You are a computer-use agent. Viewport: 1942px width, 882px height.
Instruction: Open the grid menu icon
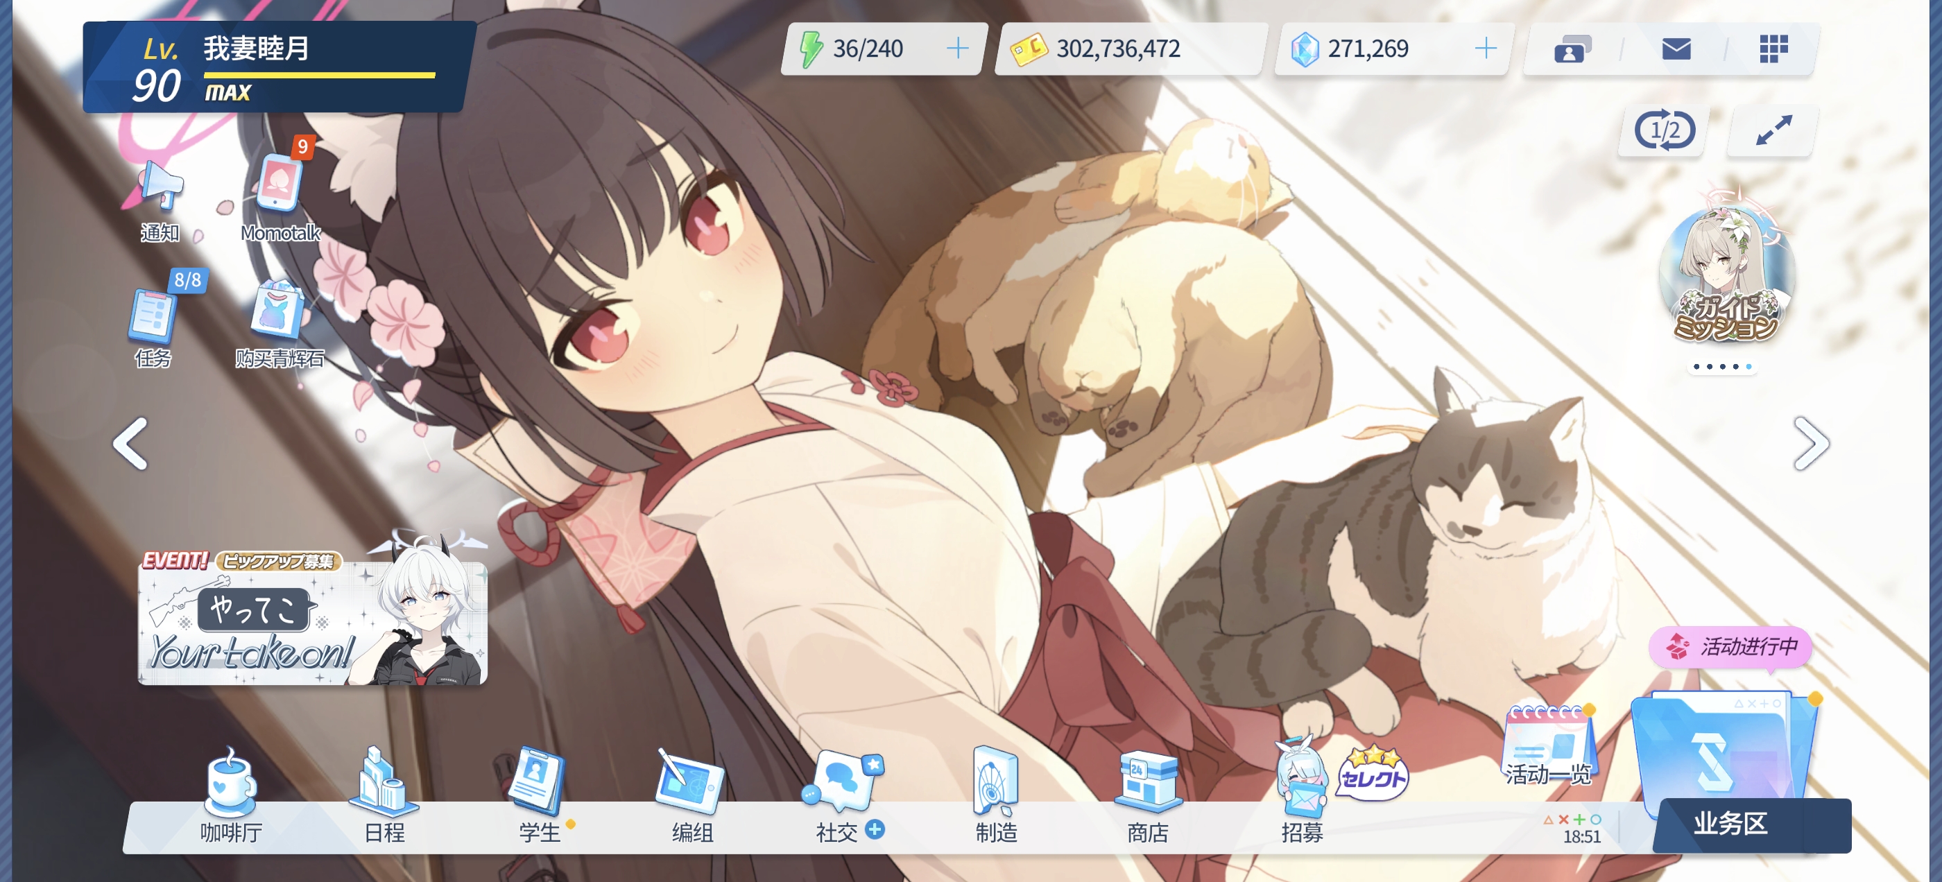1773,49
